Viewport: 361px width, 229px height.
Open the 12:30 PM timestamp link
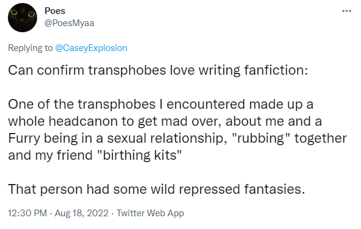[27, 213]
